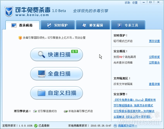Click the 主程序版本 1.0.0.1036 text
164x129 pixels.
pos(17,126)
